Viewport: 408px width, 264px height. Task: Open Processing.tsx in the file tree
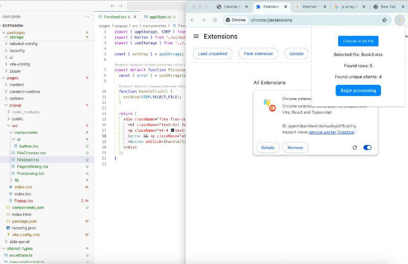click(x=31, y=173)
